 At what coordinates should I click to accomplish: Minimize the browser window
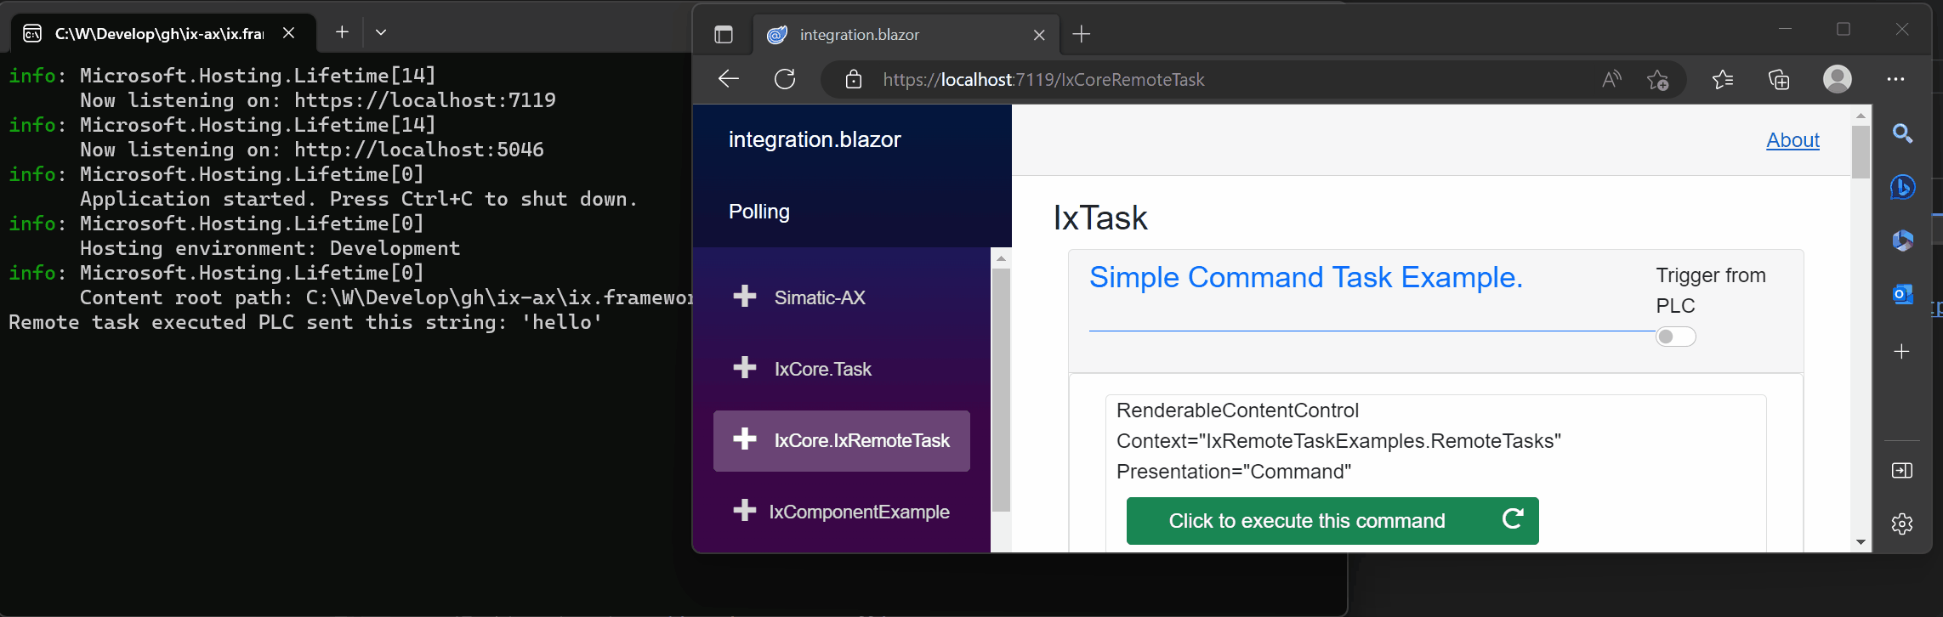point(1785,30)
